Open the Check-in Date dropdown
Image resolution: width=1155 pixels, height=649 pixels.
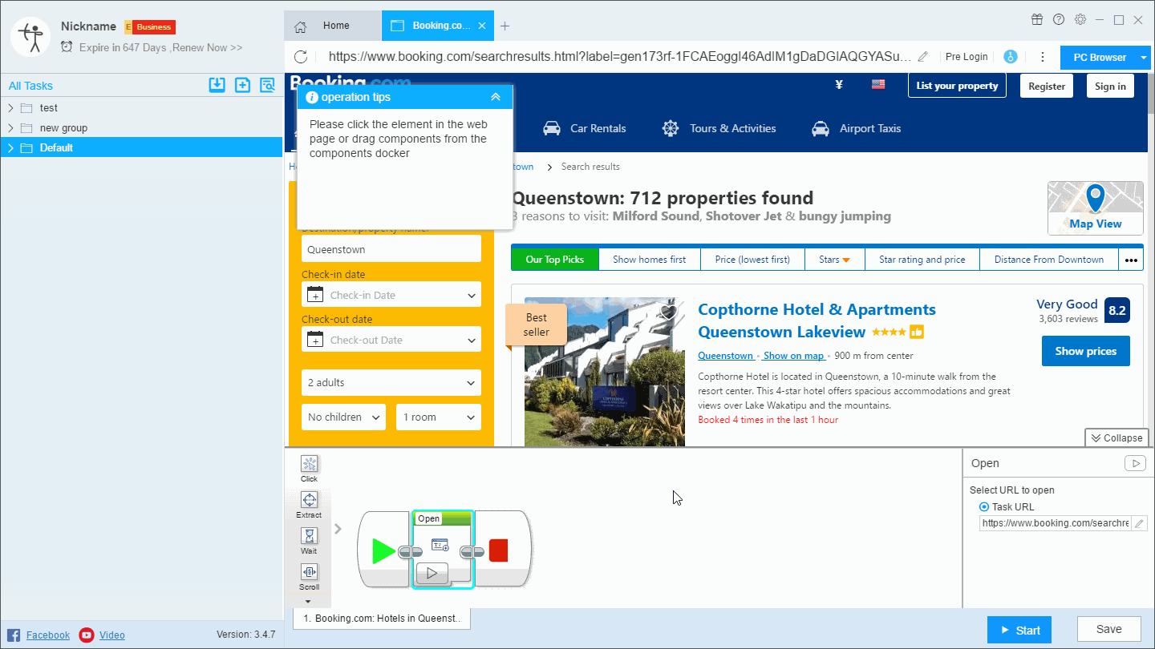[x=391, y=295]
